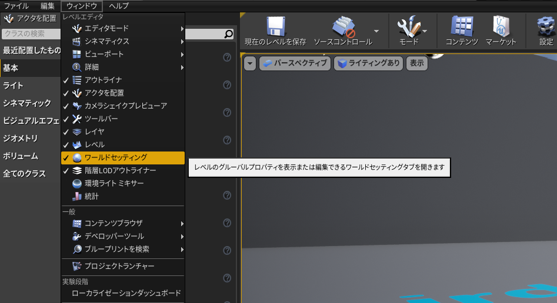Select Recently Placed (最近配置したもの) category
The image size is (557, 303).
coord(31,51)
